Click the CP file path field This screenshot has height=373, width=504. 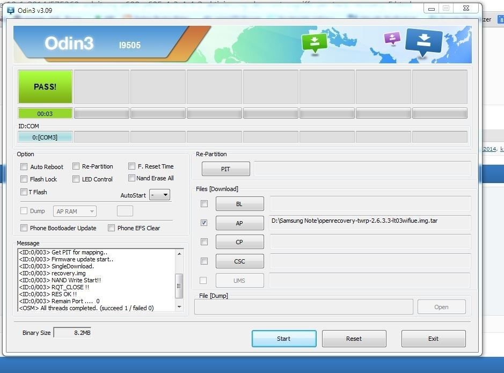370,242
